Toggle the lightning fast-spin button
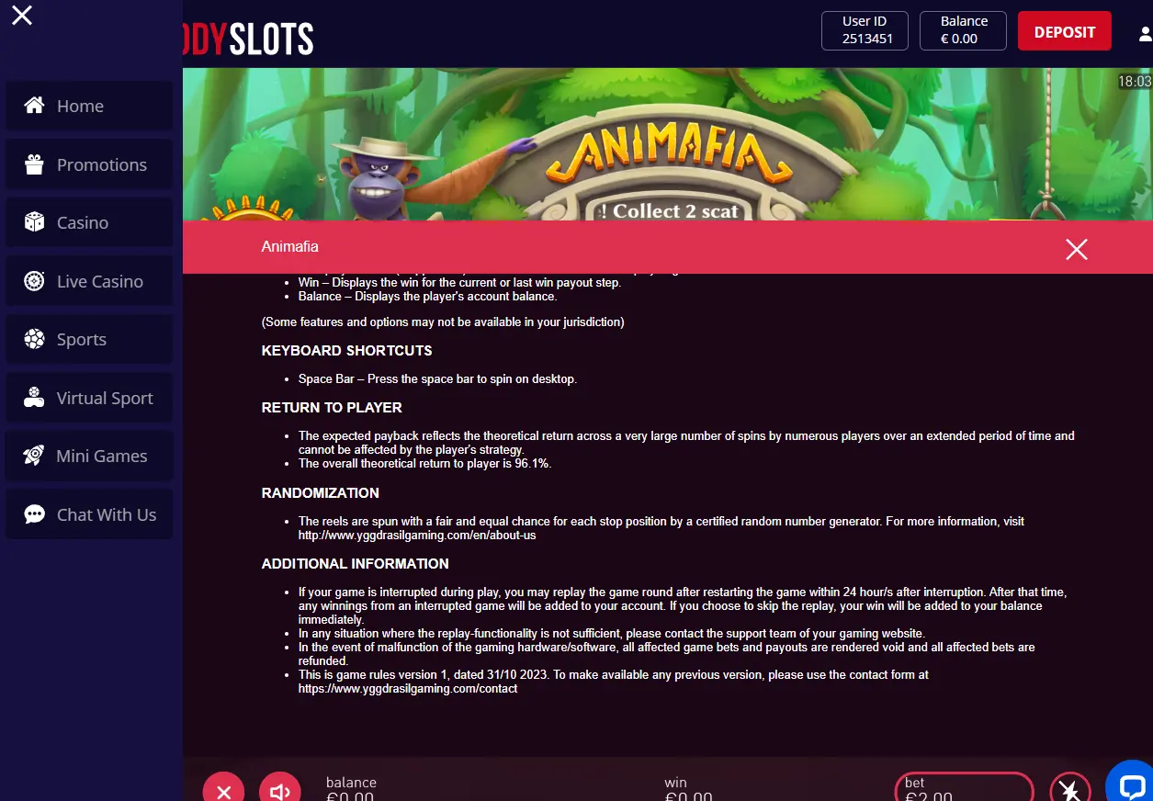 1070,791
